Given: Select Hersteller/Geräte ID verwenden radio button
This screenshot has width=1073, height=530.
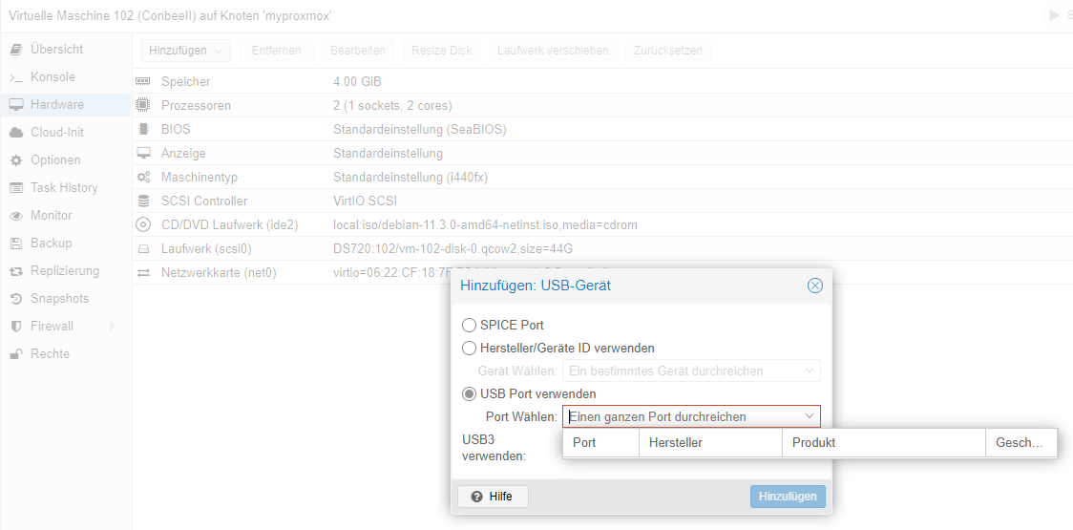Looking at the screenshot, I should pyautogui.click(x=469, y=349).
